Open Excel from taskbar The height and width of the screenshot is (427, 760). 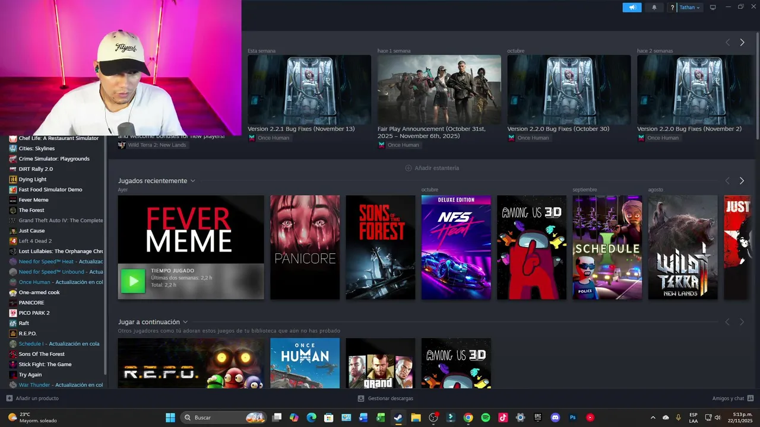(x=381, y=418)
